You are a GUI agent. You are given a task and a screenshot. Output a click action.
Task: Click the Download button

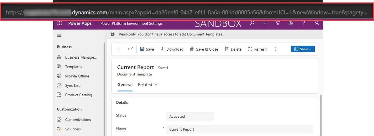pos(172,49)
